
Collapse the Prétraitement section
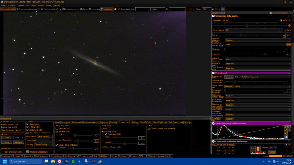214,73
